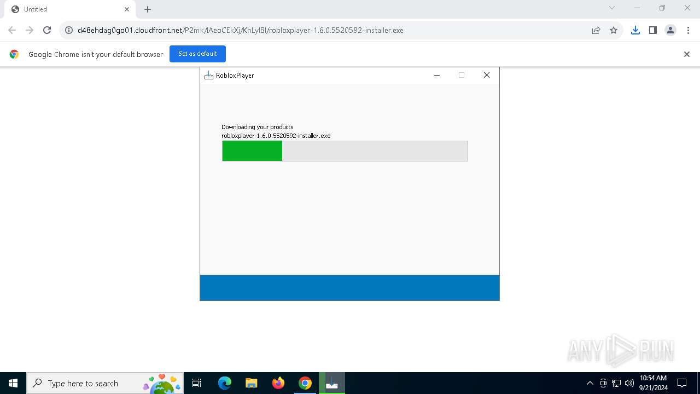Minimize the Chrome window
Viewport: 700px width, 394px height.
pyautogui.click(x=637, y=8)
